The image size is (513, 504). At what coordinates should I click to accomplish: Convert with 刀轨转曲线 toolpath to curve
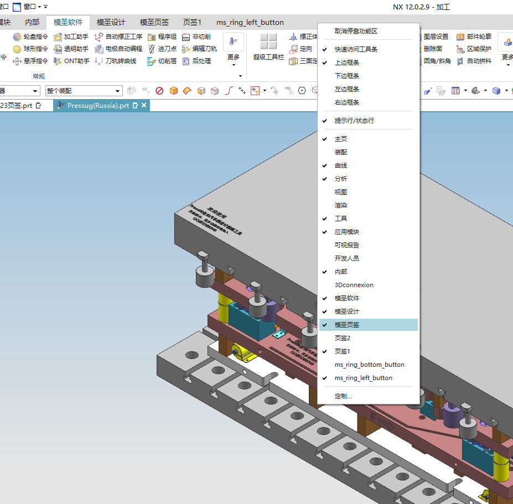click(x=116, y=61)
